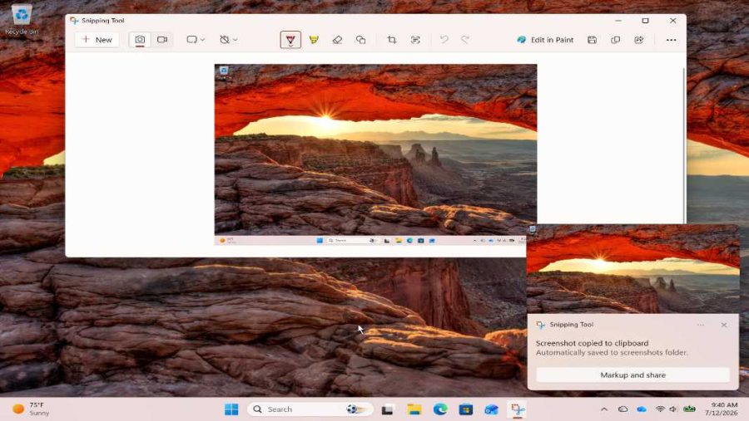Image resolution: width=749 pixels, height=421 pixels.
Task: Select the ballpoint pen tool
Action: [x=290, y=40]
